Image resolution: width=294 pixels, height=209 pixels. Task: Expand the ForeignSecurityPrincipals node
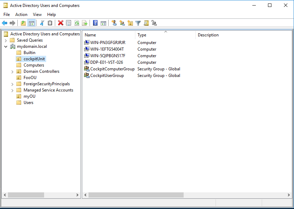coord(12,84)
